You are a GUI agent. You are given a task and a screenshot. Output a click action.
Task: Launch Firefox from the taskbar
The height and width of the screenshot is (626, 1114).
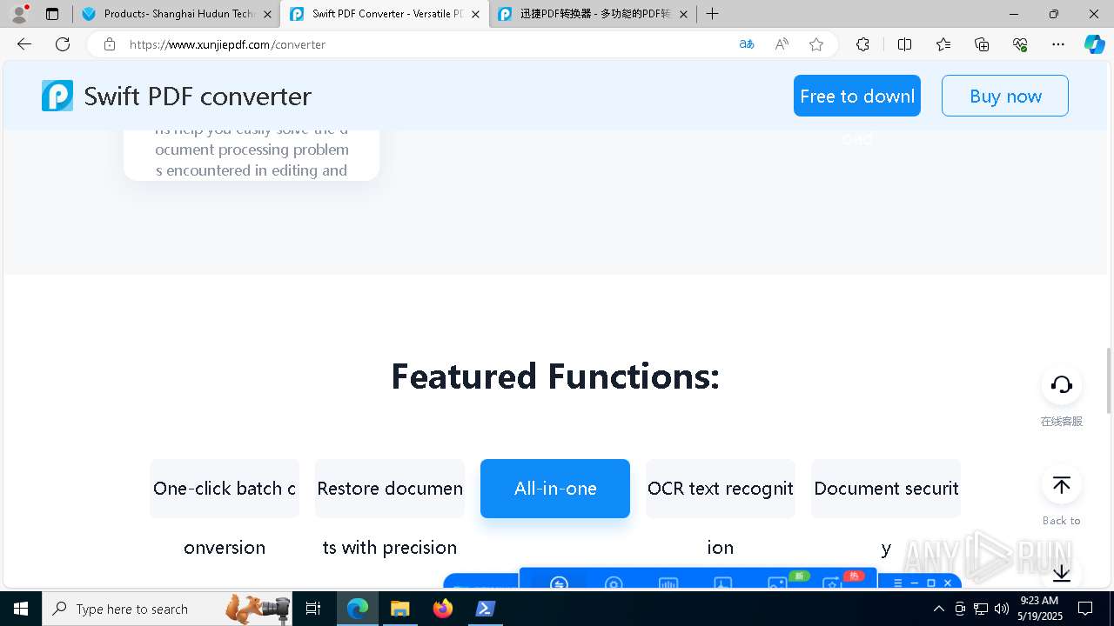443,609
